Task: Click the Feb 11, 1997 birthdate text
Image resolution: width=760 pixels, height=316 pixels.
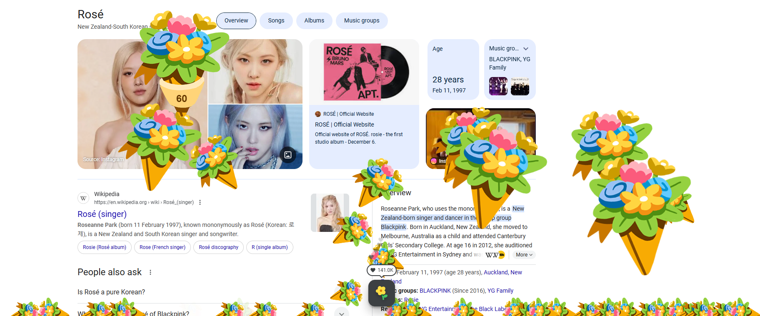Action: click(449, 90)
